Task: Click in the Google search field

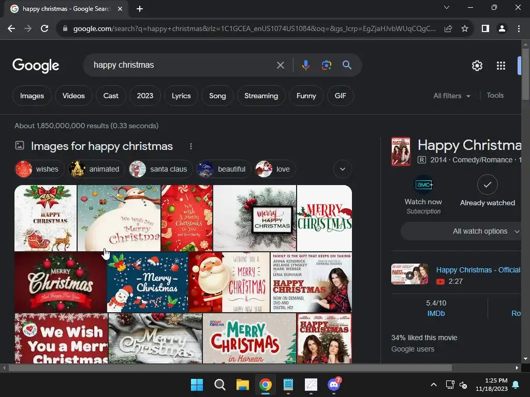Action: pyautogui.click(x=183, y=65)
